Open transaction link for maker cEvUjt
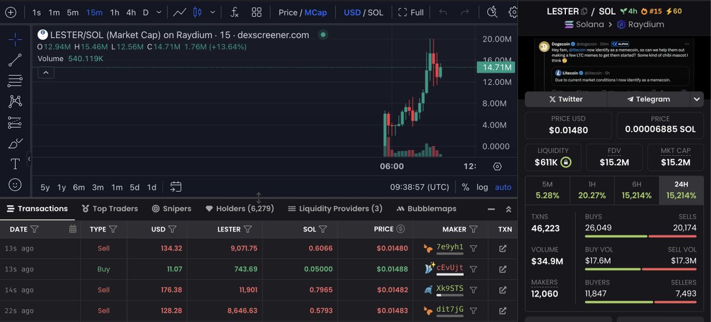The image size is (711, 322). (502, 269)
